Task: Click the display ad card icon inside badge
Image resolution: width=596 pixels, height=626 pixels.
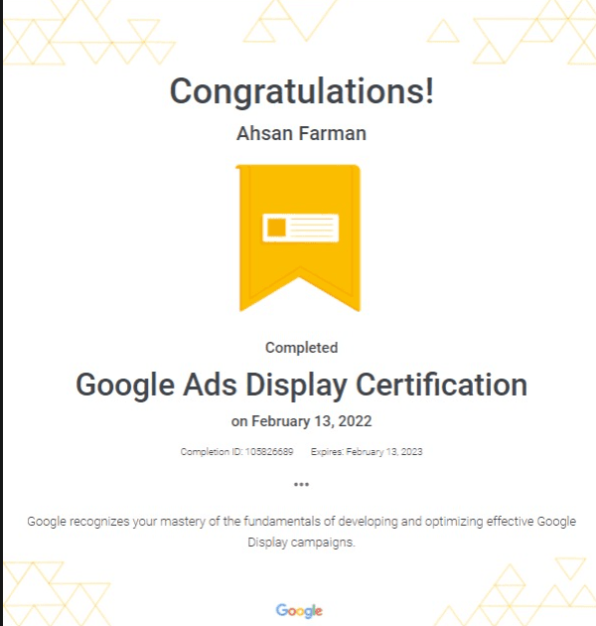Action: 301,228
